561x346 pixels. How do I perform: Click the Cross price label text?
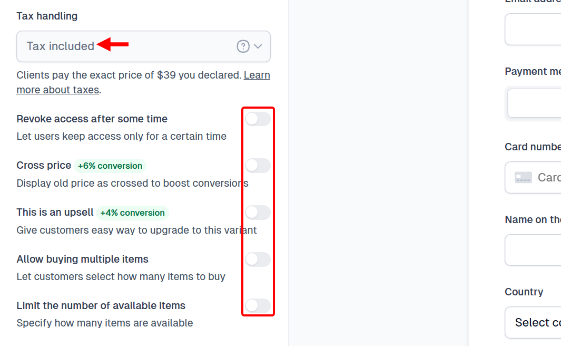point(44,165)
